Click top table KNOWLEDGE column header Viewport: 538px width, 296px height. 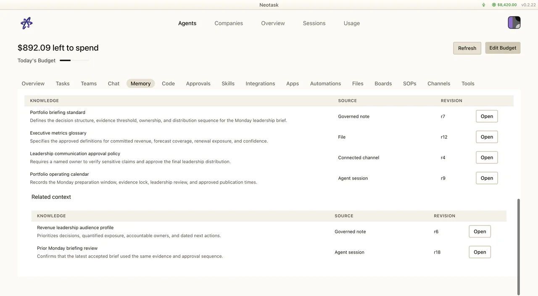tap(45, 101)
